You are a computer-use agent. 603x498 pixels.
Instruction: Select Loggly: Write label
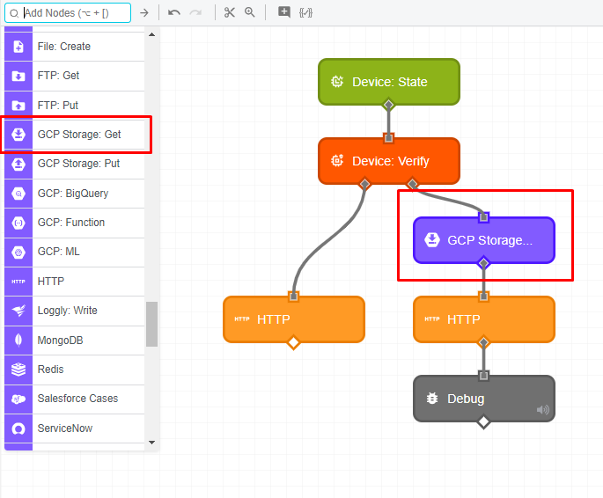tap(67, 311)
